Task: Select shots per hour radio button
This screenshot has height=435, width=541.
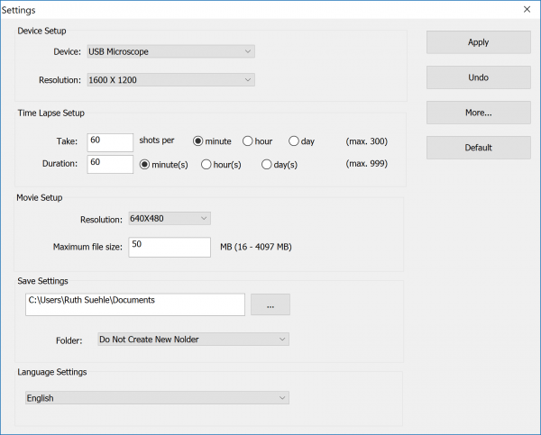Action: tap(247, 141)
